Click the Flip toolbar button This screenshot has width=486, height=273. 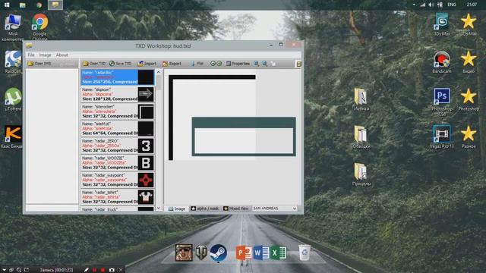click(x=197, y=64)
